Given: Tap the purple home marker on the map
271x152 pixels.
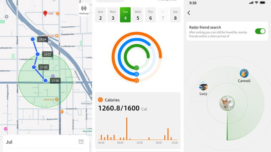Looking at the screenshot, I should point(53,76).
